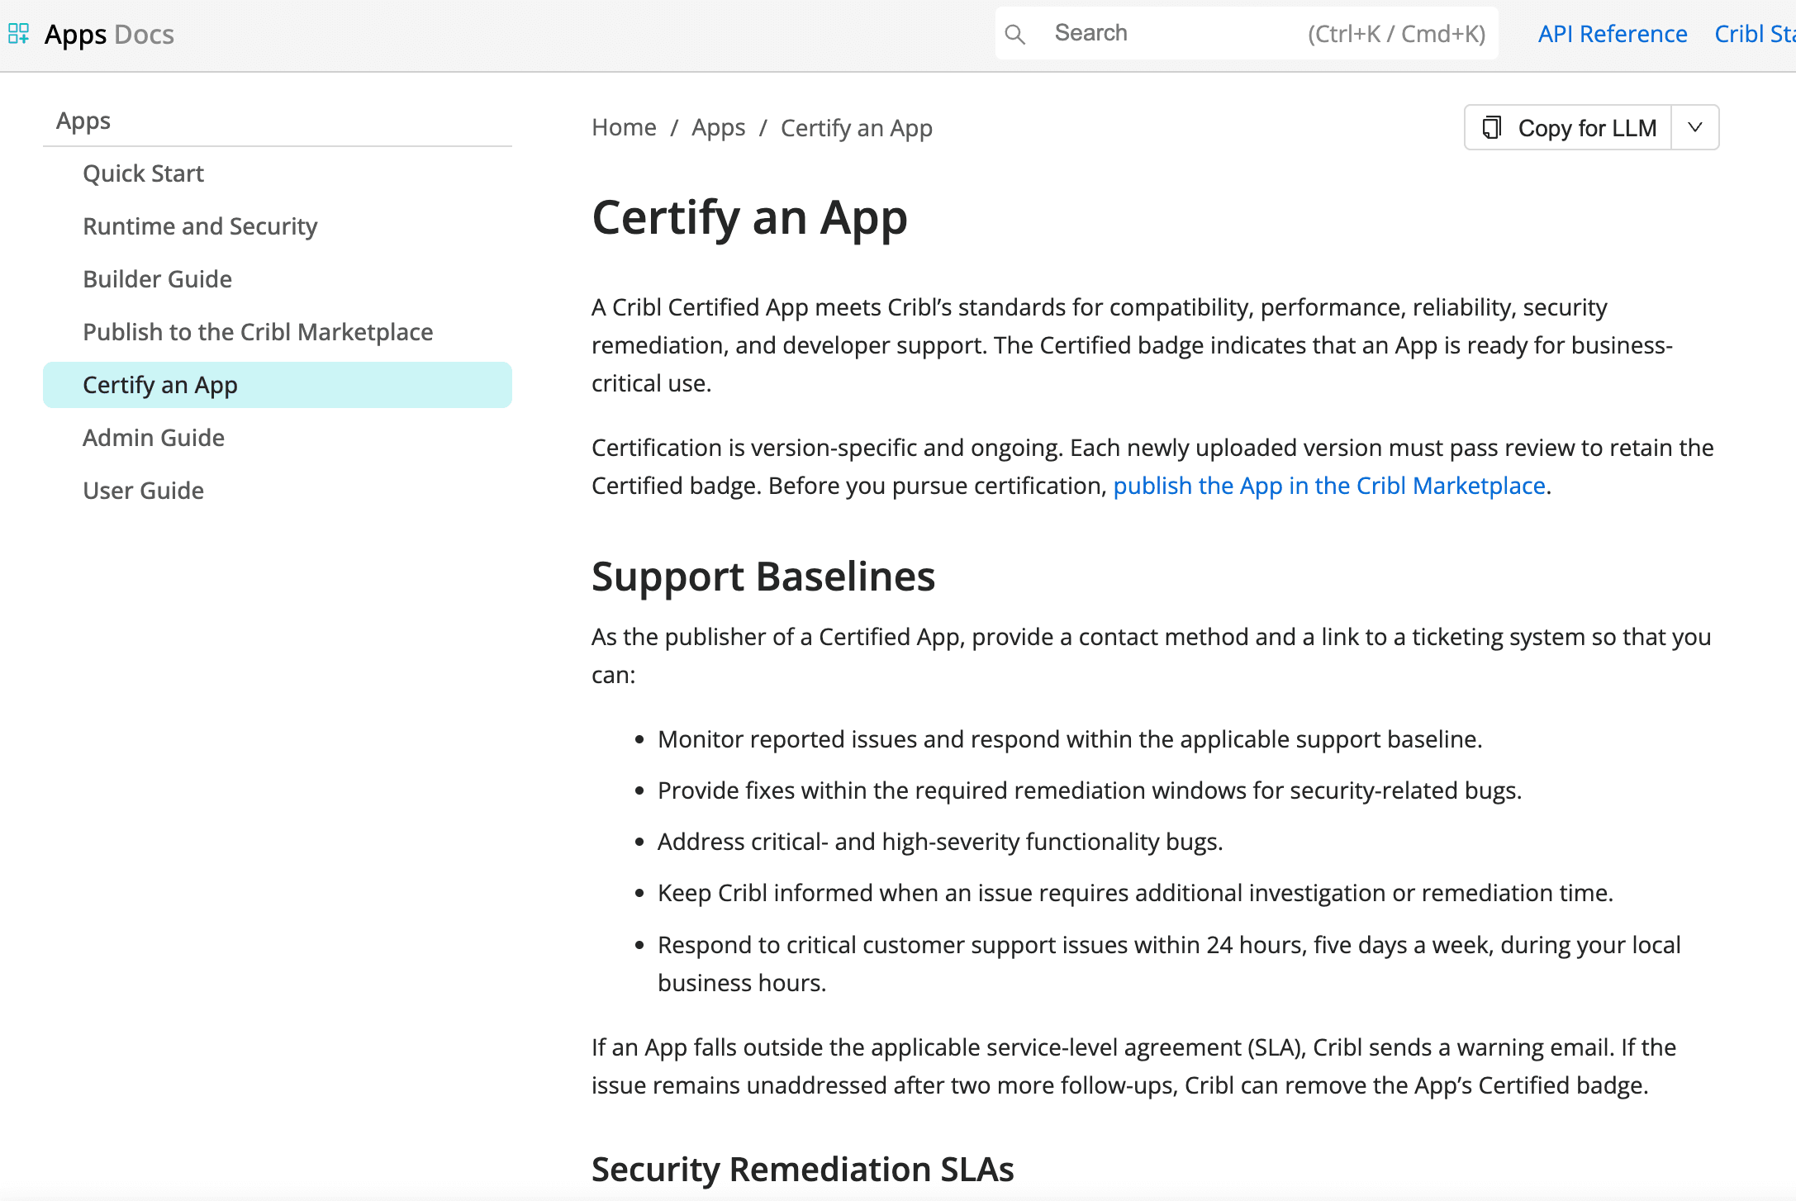This screenshot has width=1796, height=1201.
Task: Click the '(Ctrl+K / Cmd+K)' shortcut hint
Action: [1396, 34]
